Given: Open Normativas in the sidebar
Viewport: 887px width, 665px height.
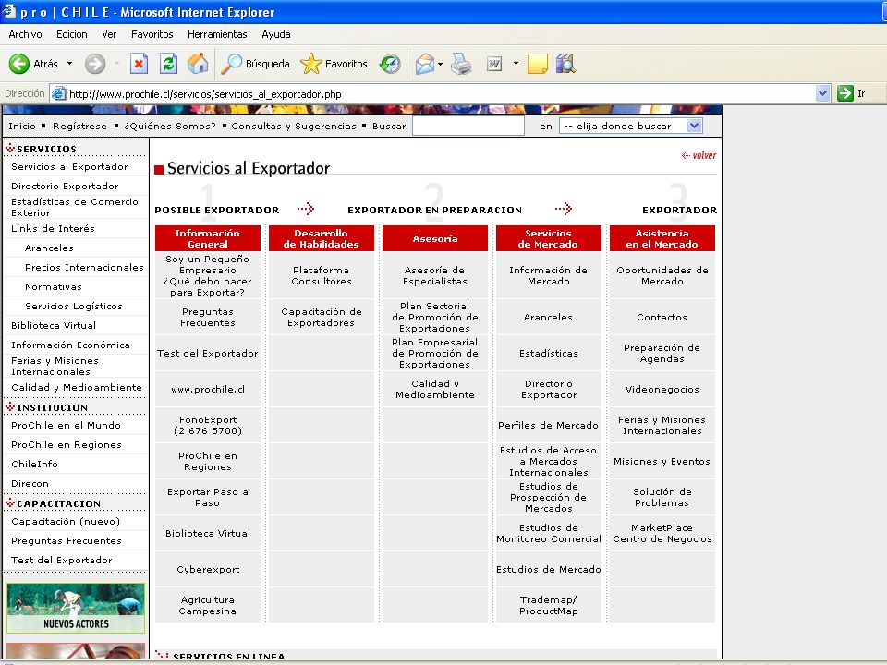Looking at the screenshot, I should [x=54, y=286].
